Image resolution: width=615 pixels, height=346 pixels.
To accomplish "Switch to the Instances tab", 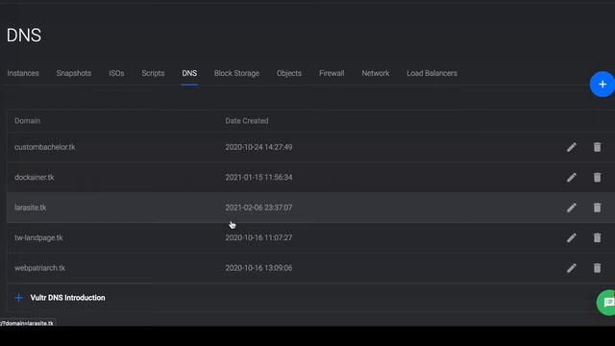I will tap(23, 73).
